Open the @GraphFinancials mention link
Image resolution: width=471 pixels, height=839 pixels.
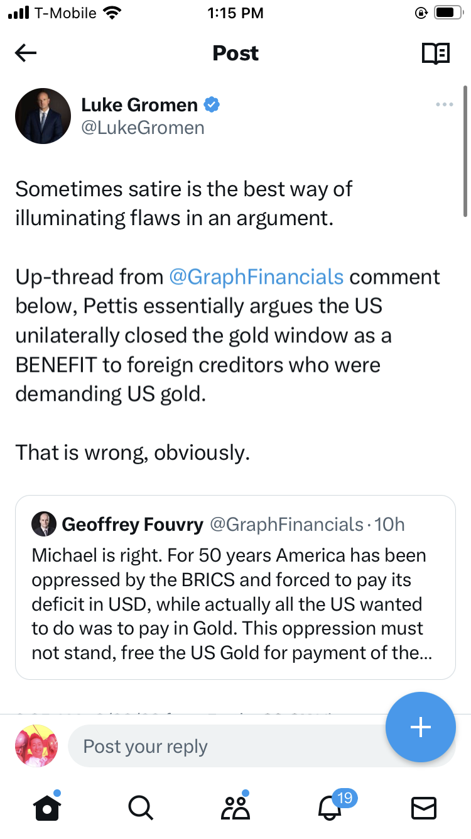coord(256,277)
